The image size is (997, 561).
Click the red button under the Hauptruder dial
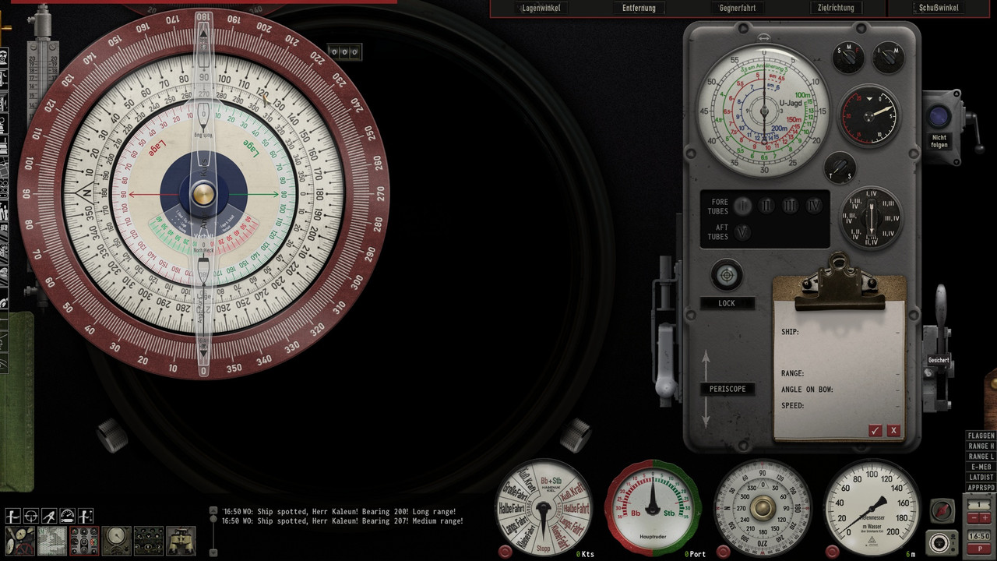(614, 552)
